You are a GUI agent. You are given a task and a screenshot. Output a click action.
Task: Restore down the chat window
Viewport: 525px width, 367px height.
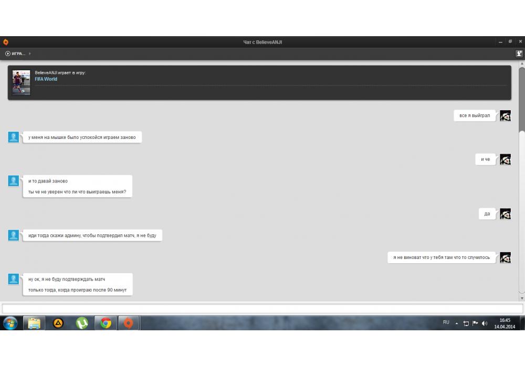[x=510, y=42]
